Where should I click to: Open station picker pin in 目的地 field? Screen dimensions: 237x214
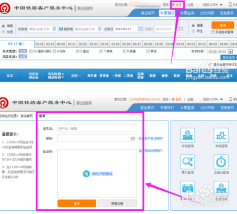pyautogui.click(x=99, y=29)
